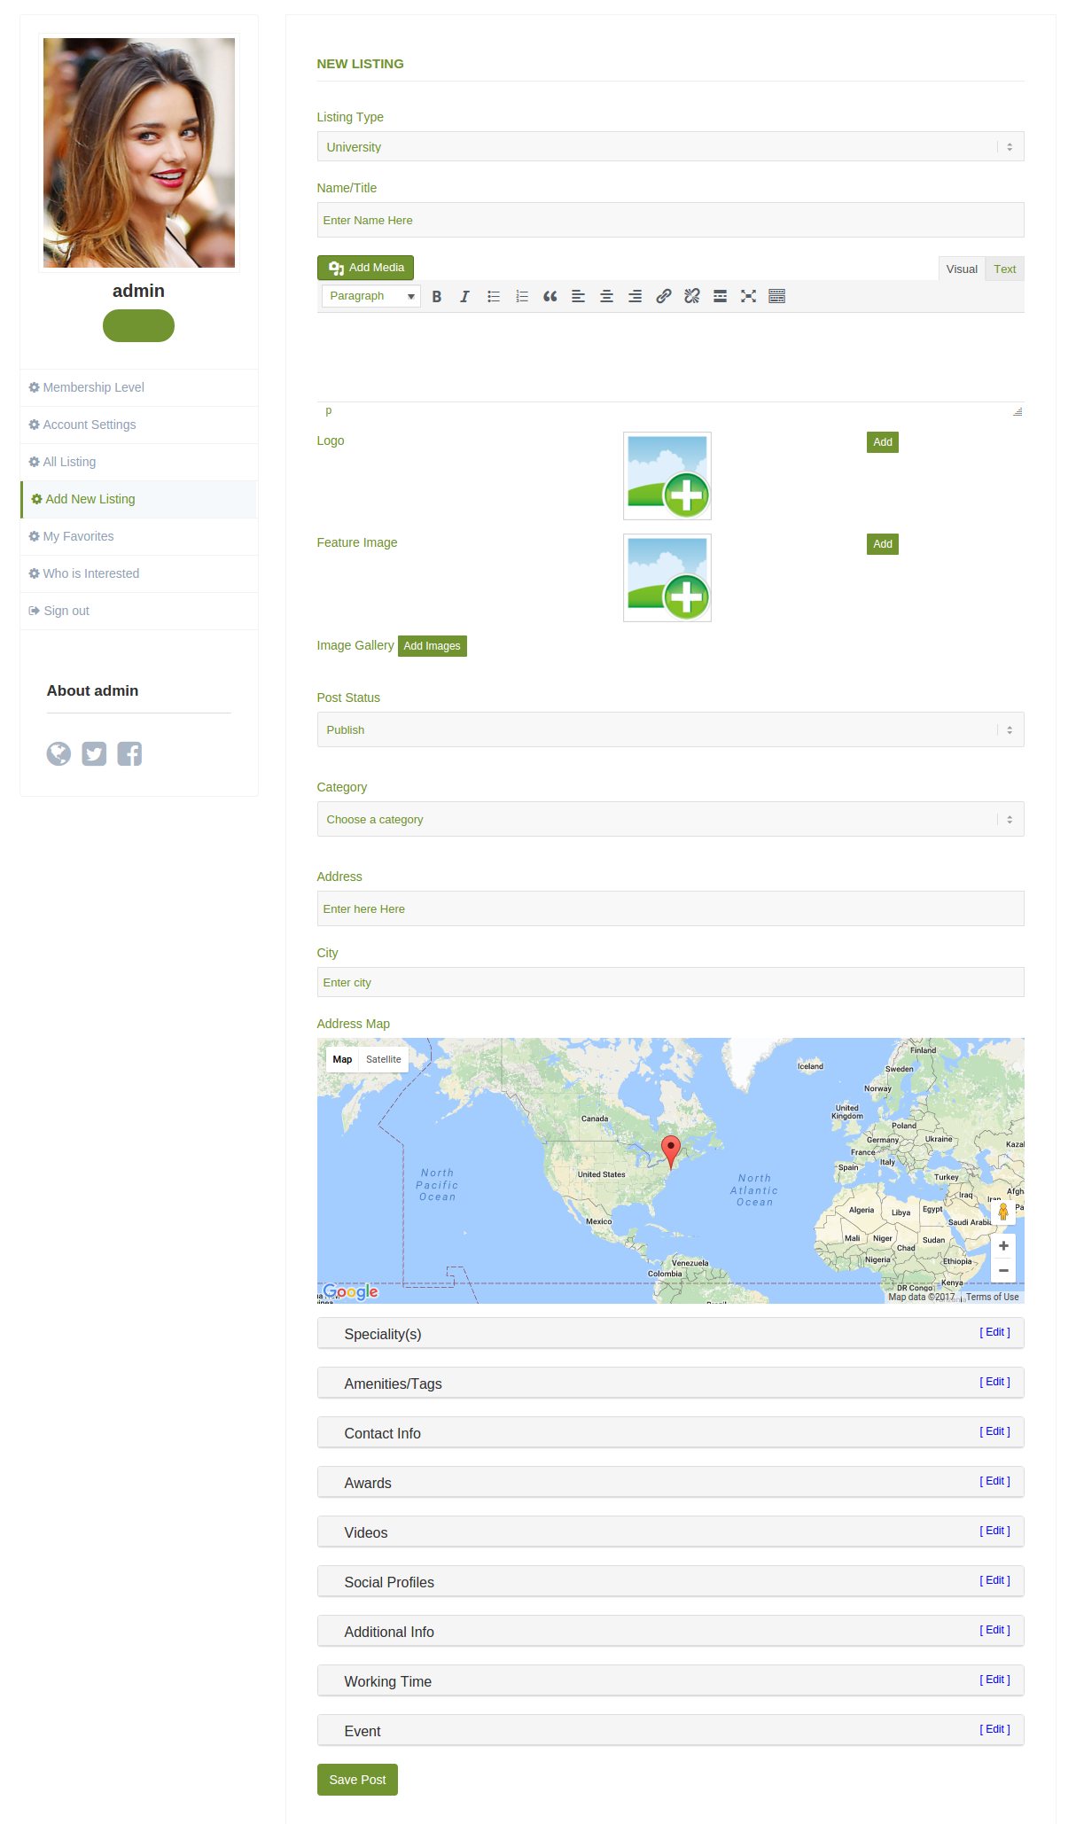Screen dimensions: 1076x1824
Task: Open the Listing Type dropdown
Action: pyautogui.click(x=670, y=147)
